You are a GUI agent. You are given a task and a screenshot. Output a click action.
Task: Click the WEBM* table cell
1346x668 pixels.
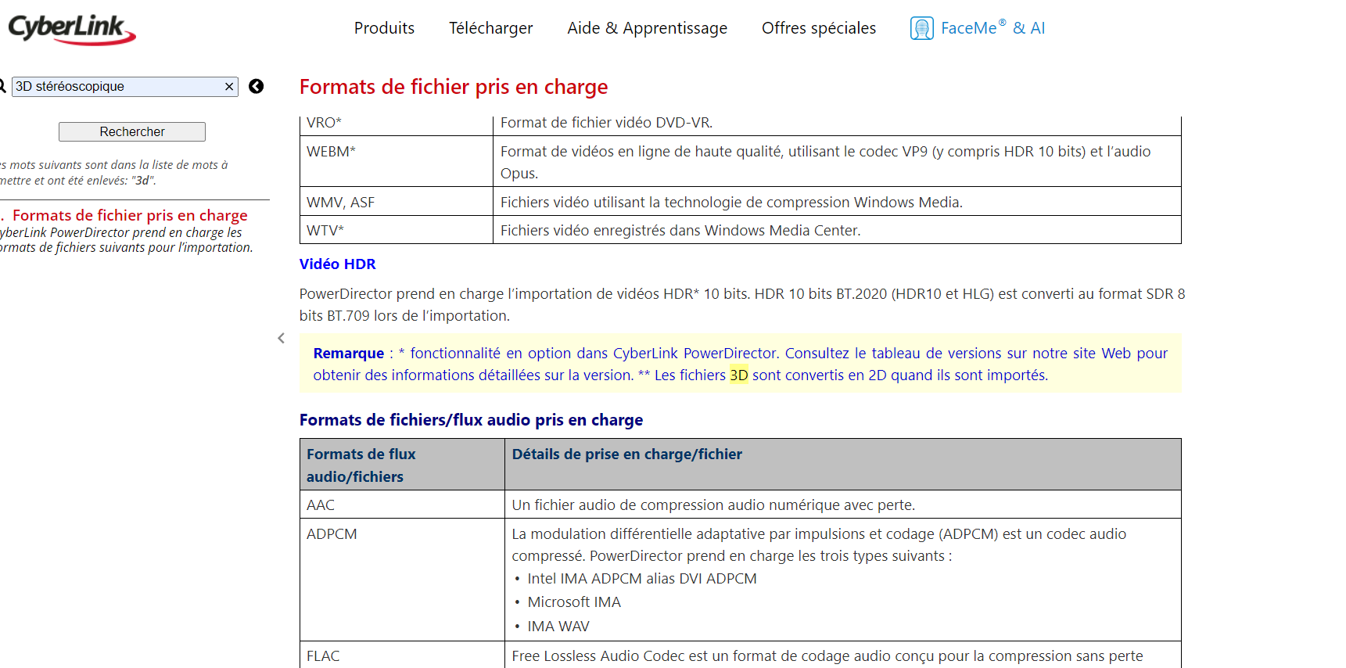pyautogui.click(x=396, y=162)
